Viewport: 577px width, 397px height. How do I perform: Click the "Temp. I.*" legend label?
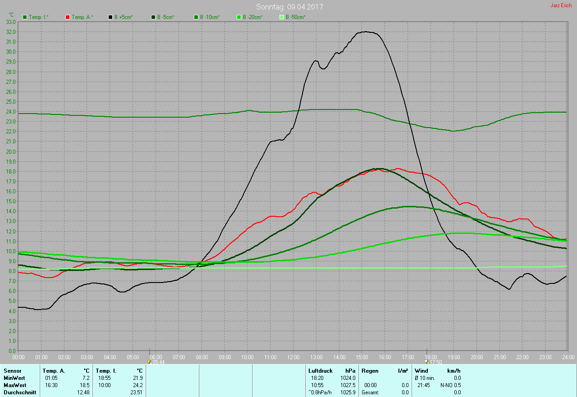[x=39, y=17]
